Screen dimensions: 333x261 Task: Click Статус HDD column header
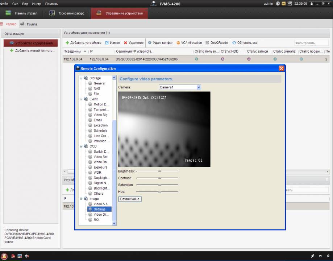point(230,51)
